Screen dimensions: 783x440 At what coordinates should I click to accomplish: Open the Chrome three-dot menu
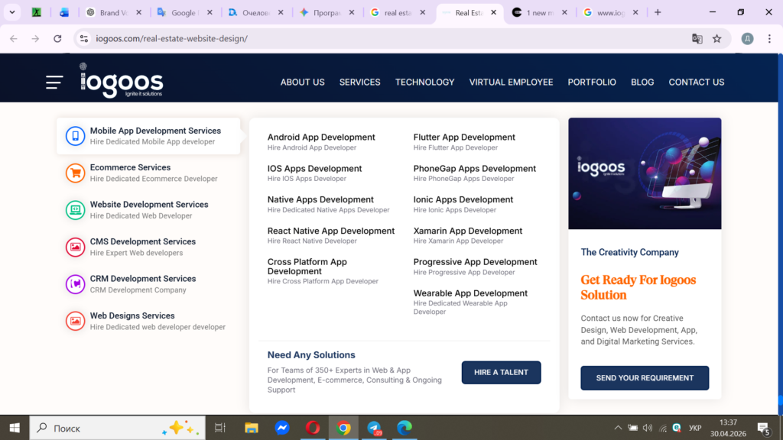coord(769,38)
